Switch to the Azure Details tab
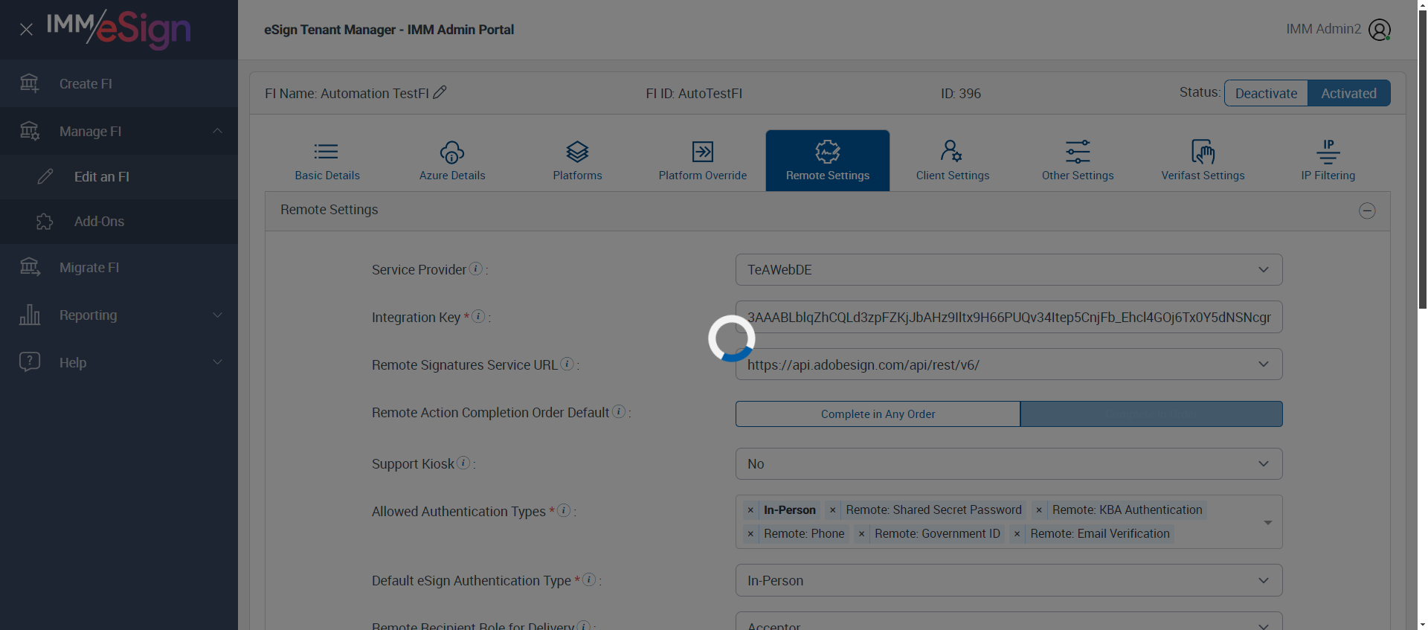Screen dimensions: 1428x630 (x=452, y=161)
